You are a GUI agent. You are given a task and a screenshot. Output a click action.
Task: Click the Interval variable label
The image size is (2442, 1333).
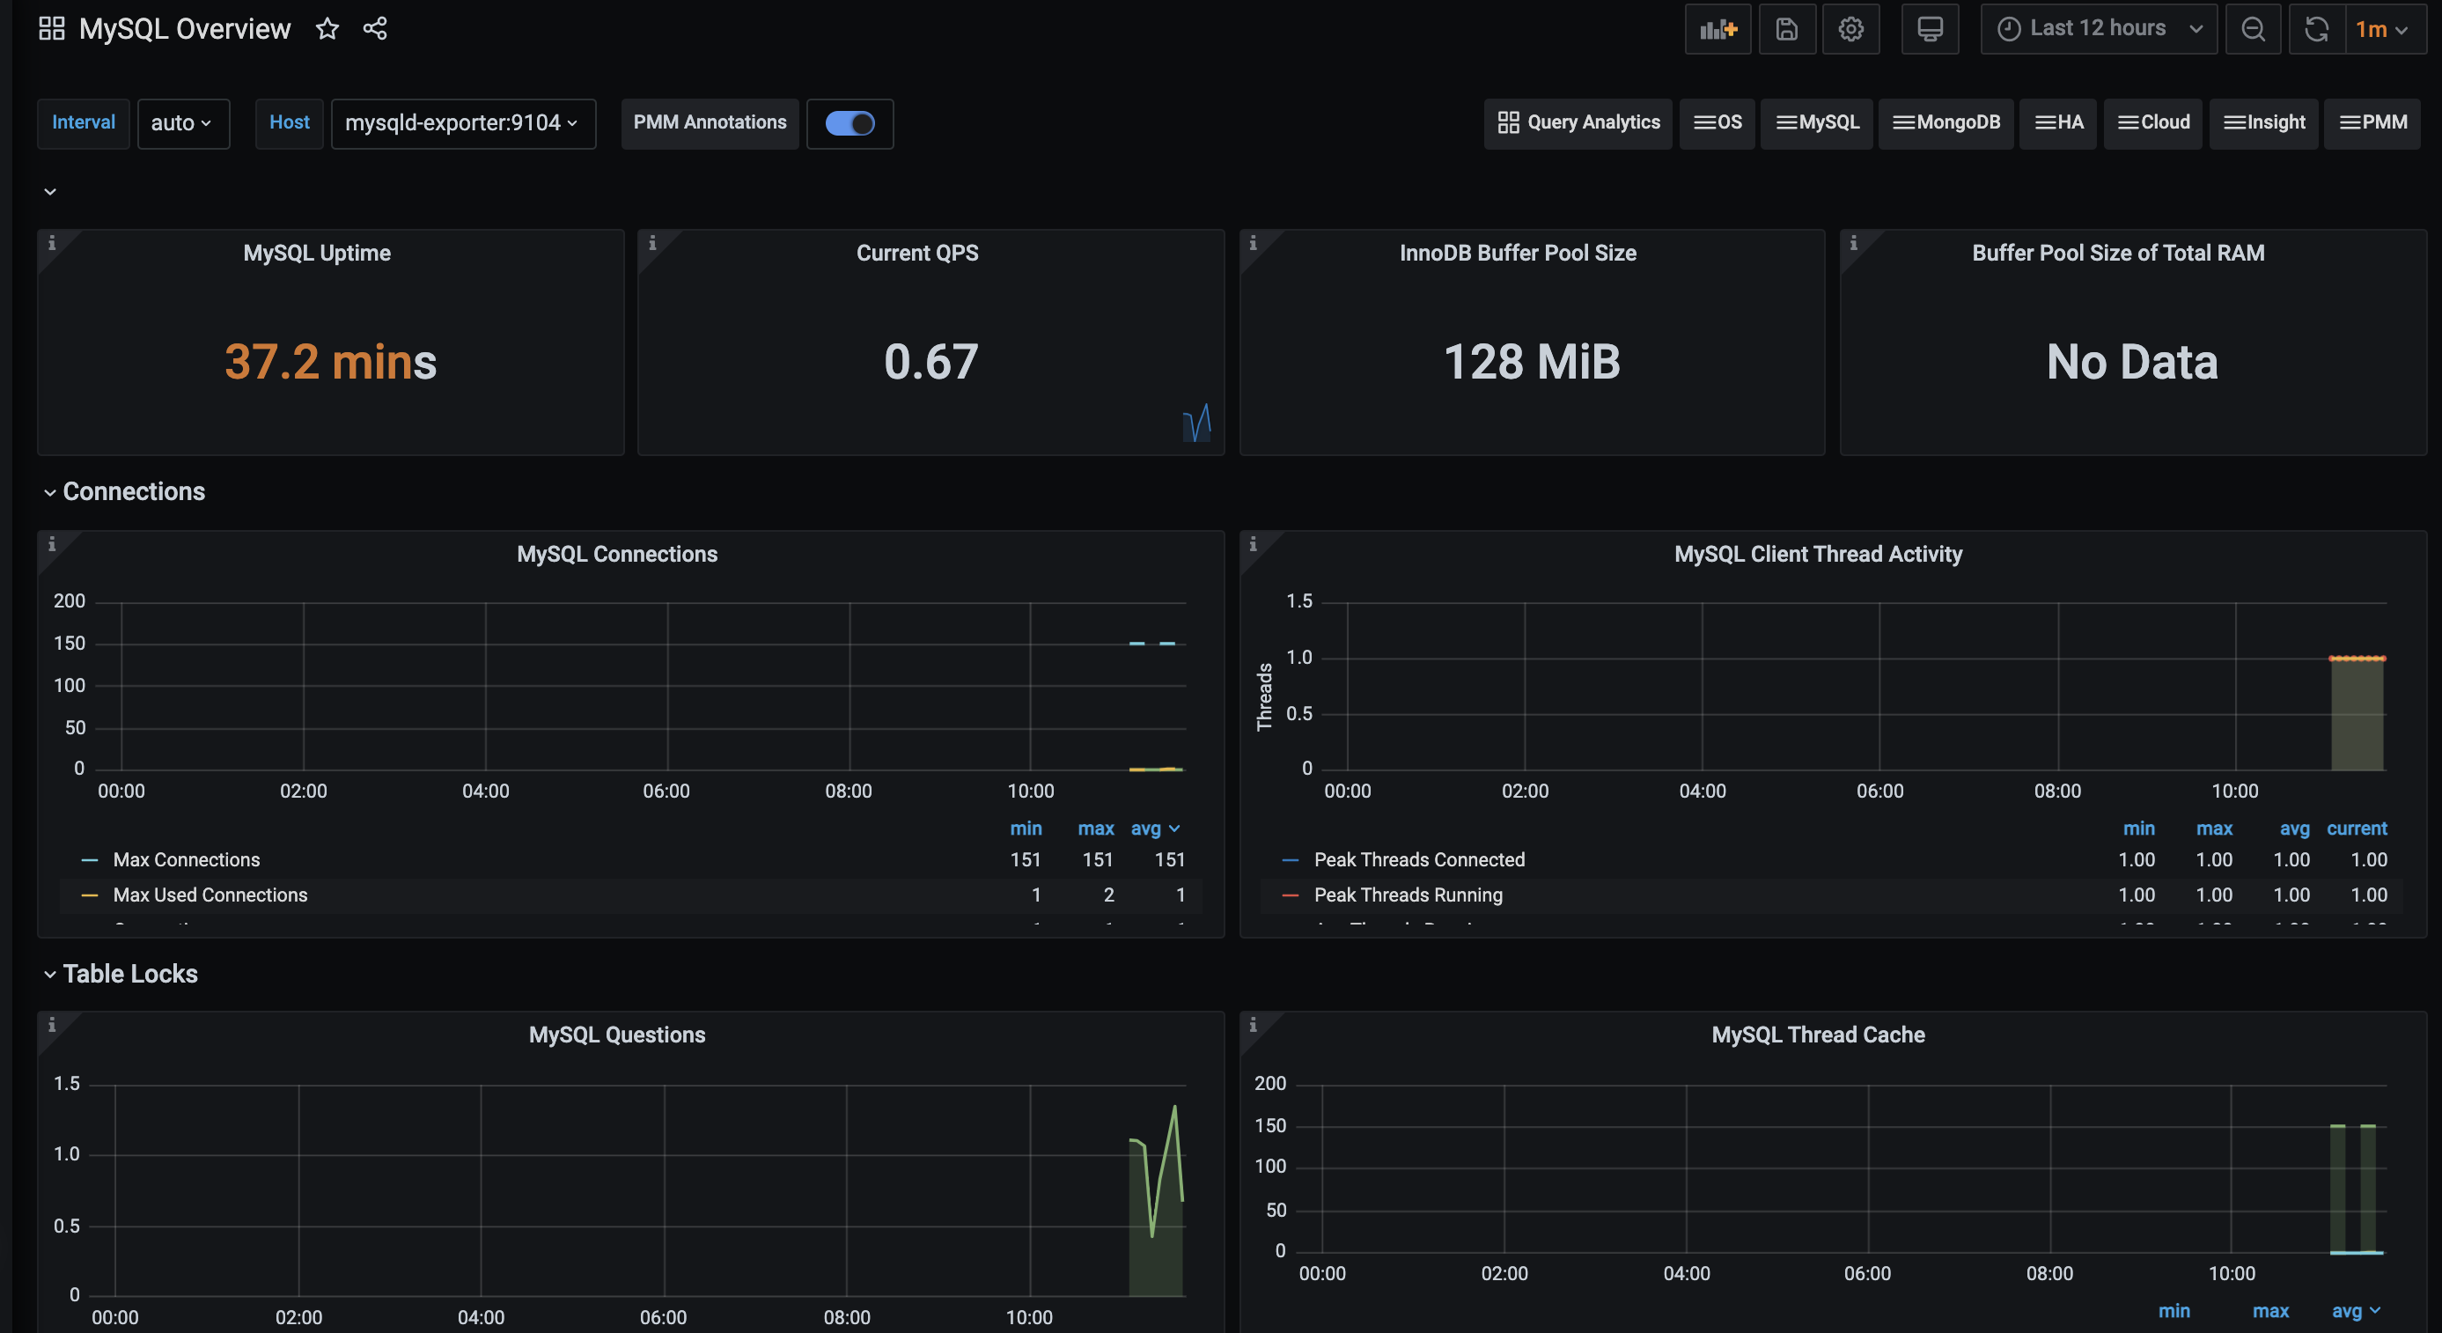point(84,123)
